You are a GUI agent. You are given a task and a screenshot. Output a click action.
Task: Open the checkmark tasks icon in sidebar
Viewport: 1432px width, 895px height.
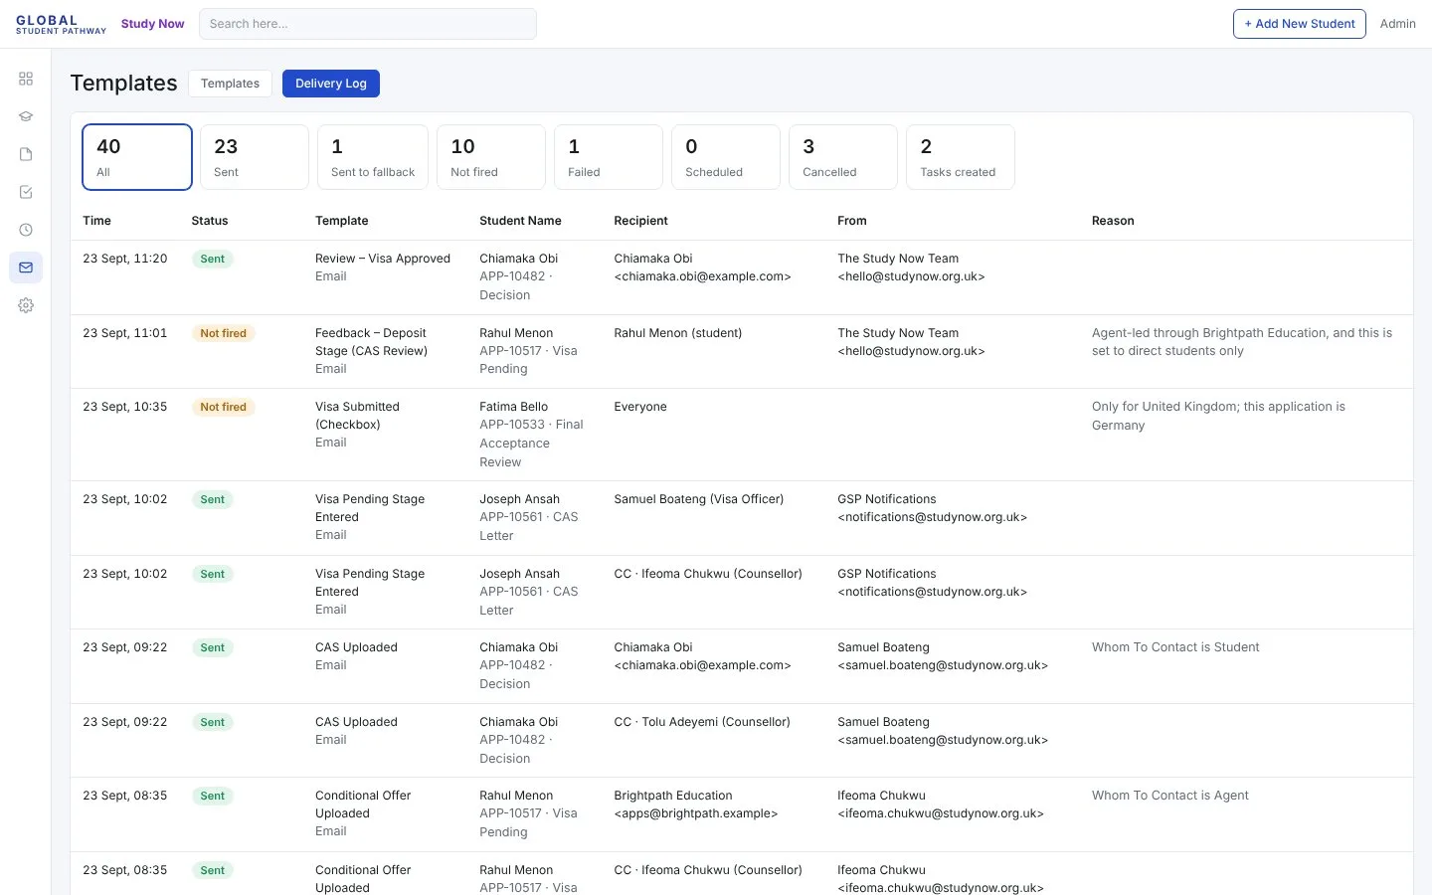click(x=26, y=192)
